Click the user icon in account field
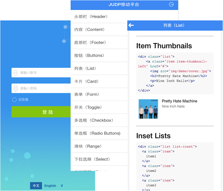Image resolution: width=223 pixels, height=191 pixels. (x=15, y=73)
